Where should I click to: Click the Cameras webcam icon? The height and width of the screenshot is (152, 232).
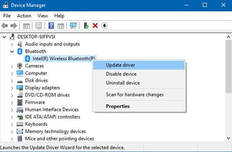20,66
